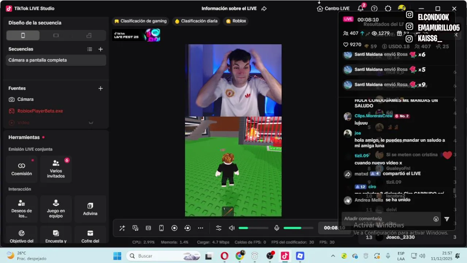Click the Clasificación diaria tab
Viewport: 467px width, 263px height.
point(196,21)
